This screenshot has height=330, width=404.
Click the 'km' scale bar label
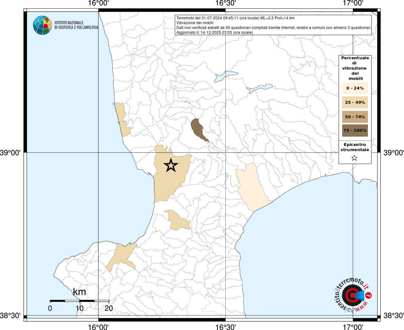(79, 292)
